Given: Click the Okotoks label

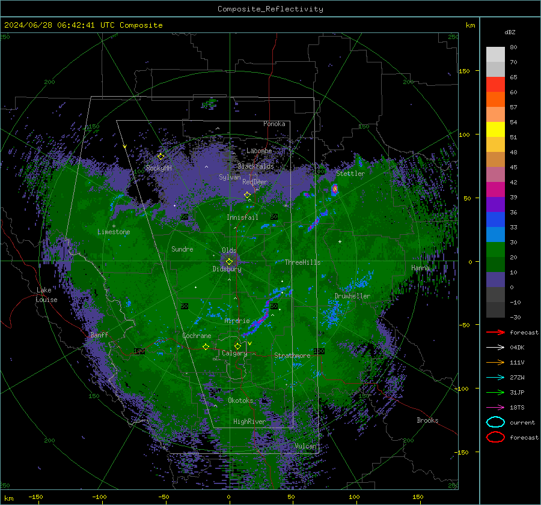Looking at the screenshot, I should [x=240, y=401].
